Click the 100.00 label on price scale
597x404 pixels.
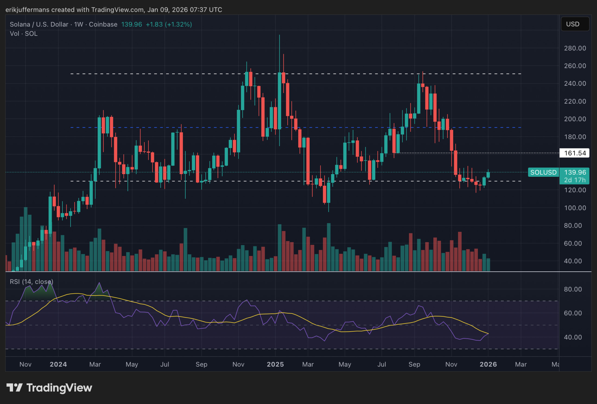click(575, 208)
